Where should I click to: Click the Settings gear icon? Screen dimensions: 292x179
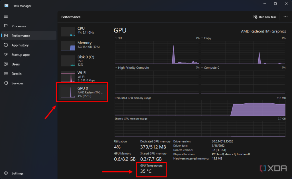pos(6,173)
